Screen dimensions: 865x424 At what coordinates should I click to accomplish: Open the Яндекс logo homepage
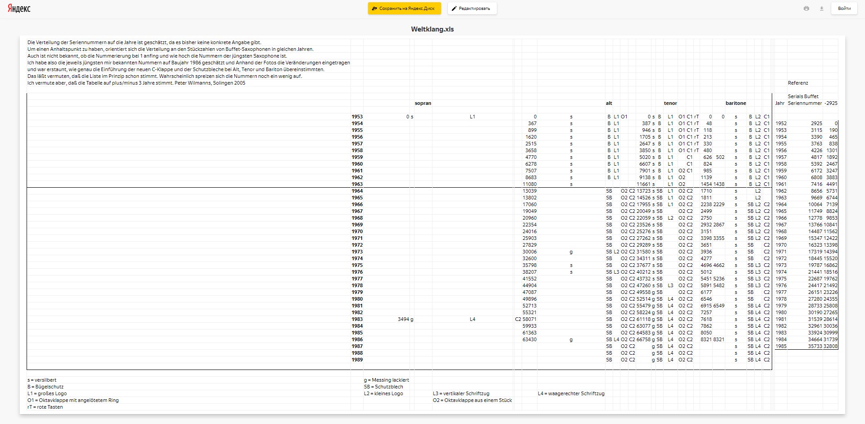pos(19,9)
